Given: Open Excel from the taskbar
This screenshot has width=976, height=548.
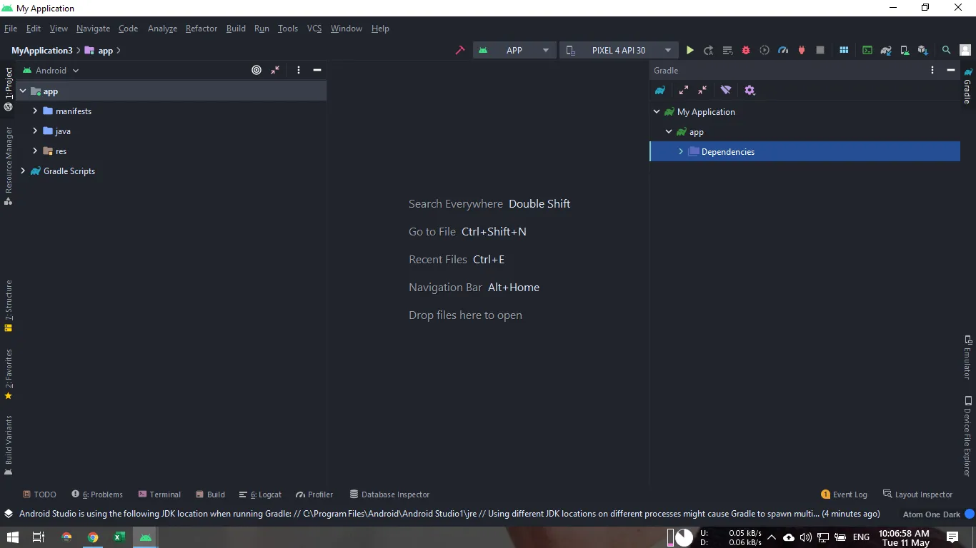Looking at the screenshot, I should pyautogui.click(x=119, y=537).
